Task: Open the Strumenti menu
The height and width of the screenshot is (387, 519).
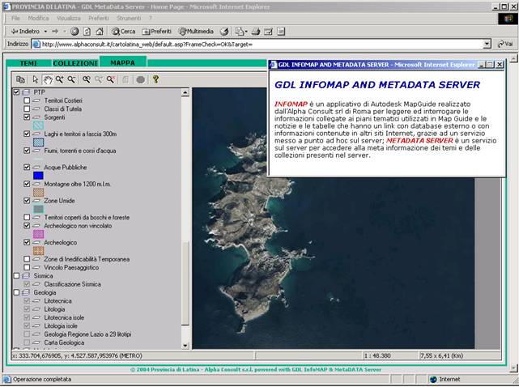Action: [129, 18]
